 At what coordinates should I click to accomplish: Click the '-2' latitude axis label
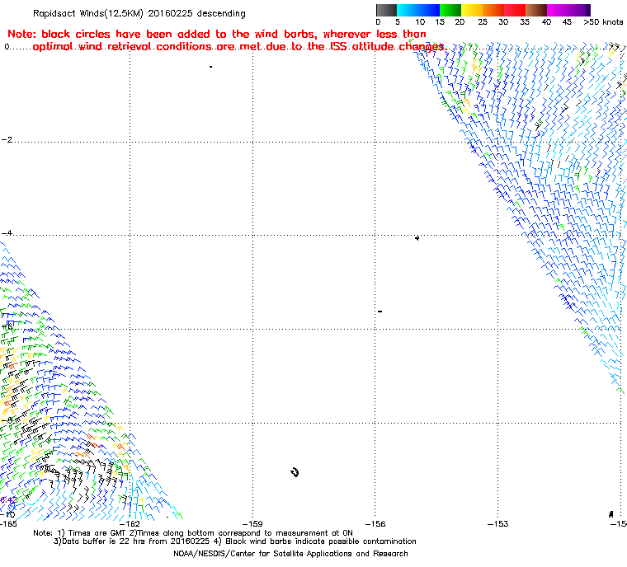7,140
